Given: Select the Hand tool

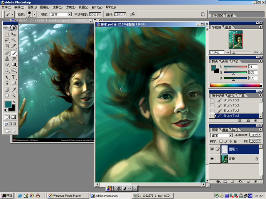Looking at the screenshot, I should click(x=7, y=96).
